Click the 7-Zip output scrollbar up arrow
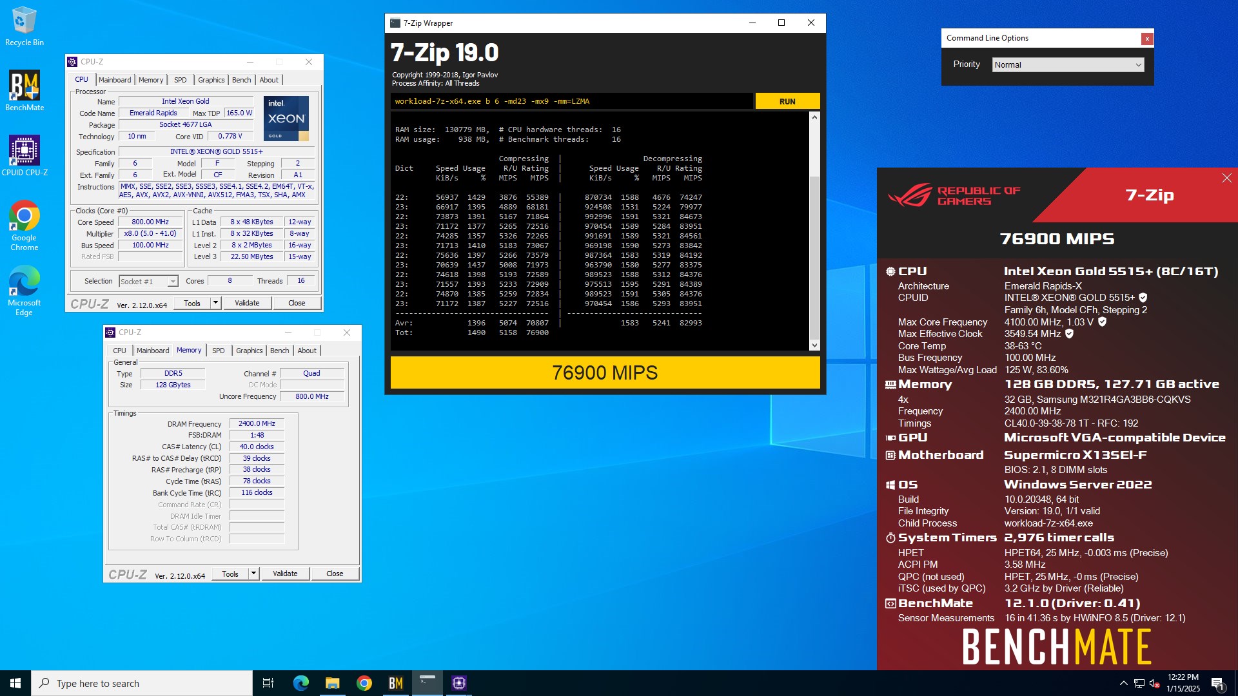The height and width of the screenshot is (696, 1238). [x=814, y=117]
